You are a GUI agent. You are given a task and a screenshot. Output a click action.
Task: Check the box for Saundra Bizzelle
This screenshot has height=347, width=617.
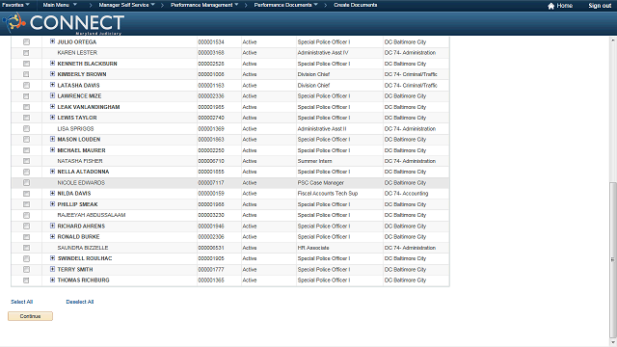point(26,248)
